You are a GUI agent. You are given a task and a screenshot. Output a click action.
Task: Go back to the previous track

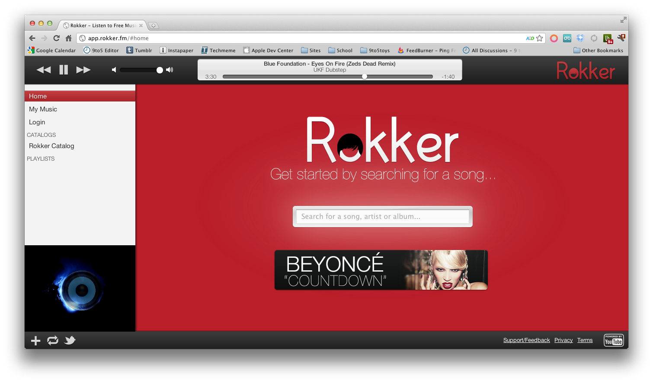click(x=44, y=70)
